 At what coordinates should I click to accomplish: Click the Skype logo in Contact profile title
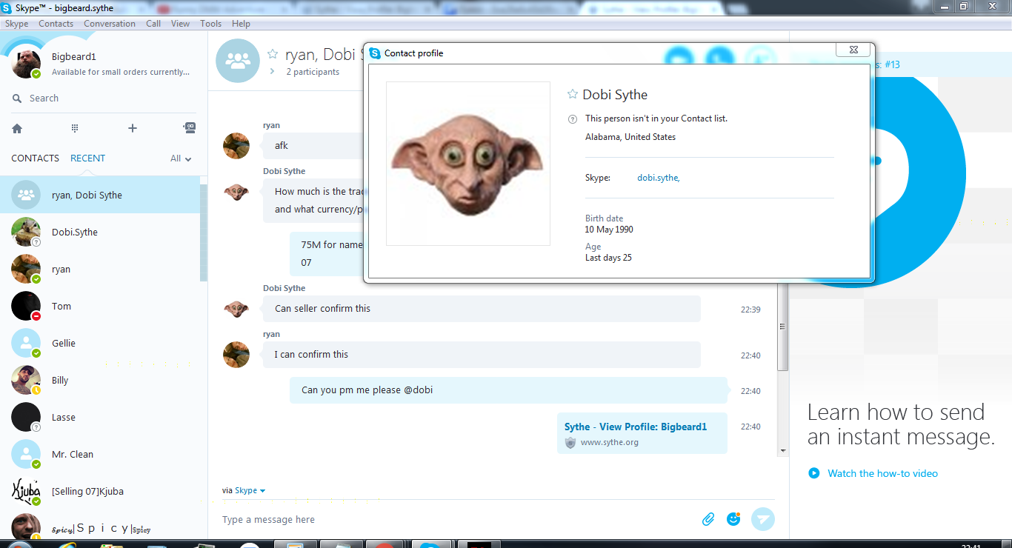375,53
